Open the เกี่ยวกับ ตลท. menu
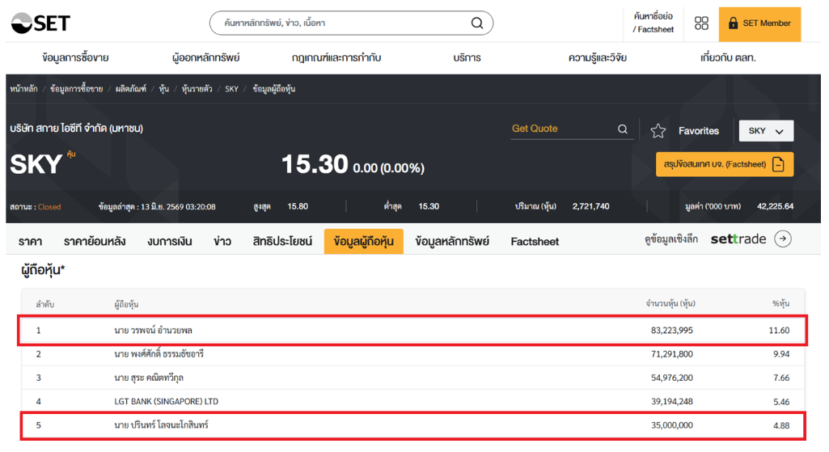This screenshot has width=829, height=452. coord(728,57)
